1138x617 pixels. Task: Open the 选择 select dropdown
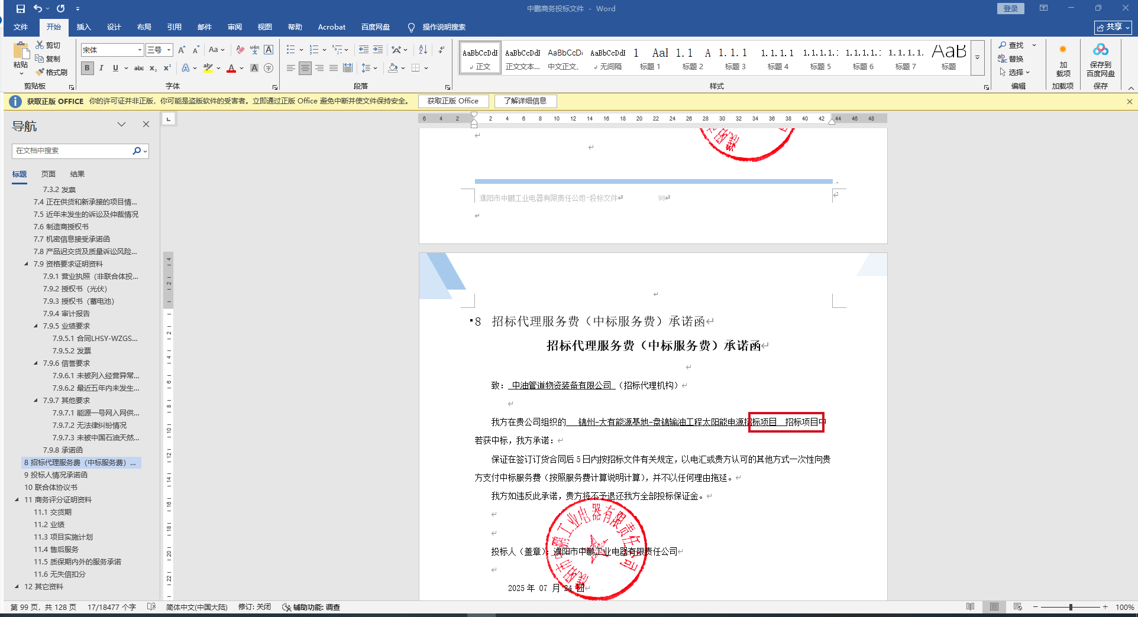coord(1015,72)
